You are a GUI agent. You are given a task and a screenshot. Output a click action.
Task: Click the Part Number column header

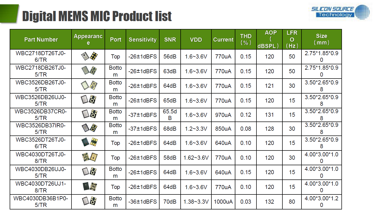pos(41,40)
